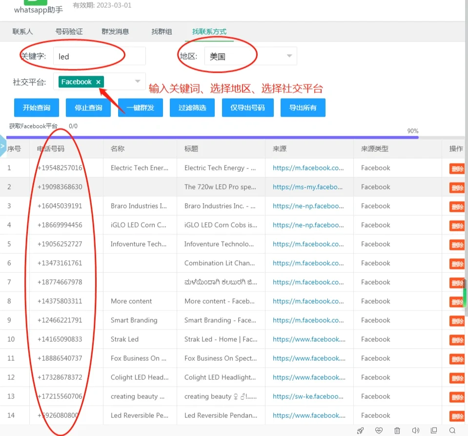468x436 pixels.
Task: Click the speaker volume icon
Action: click(415, 430)
